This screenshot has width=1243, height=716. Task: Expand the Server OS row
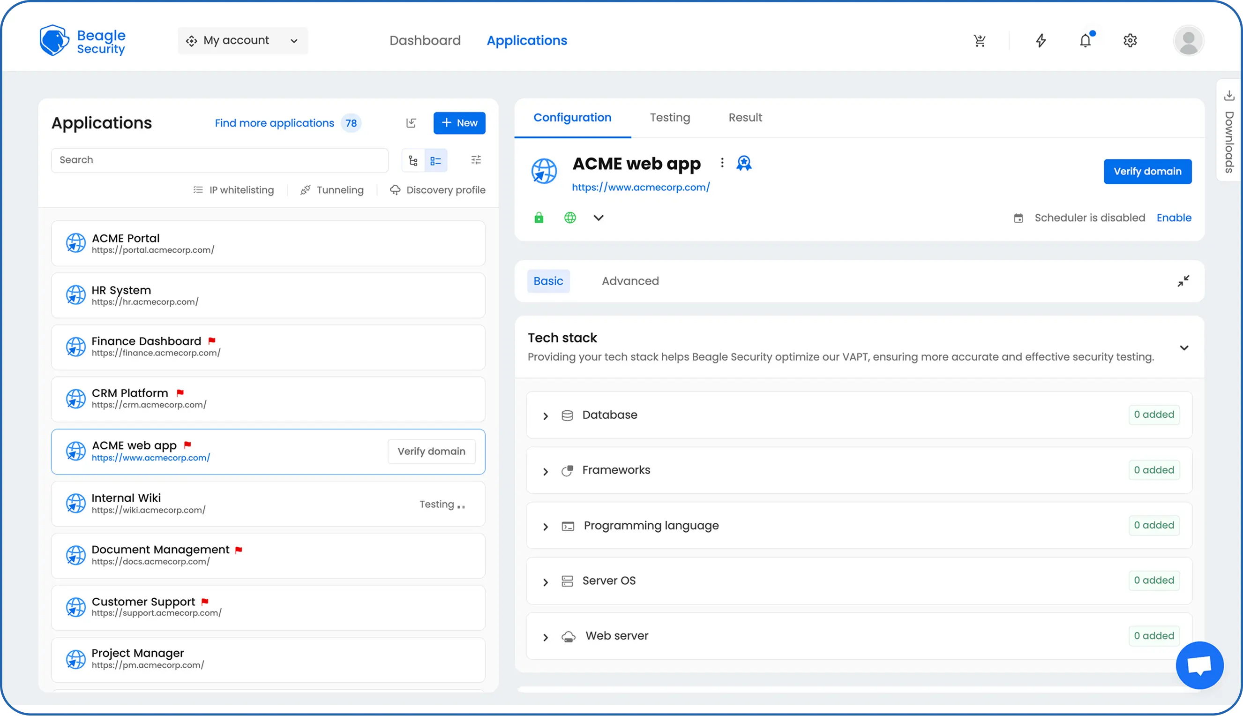click(x=545, y=582)
